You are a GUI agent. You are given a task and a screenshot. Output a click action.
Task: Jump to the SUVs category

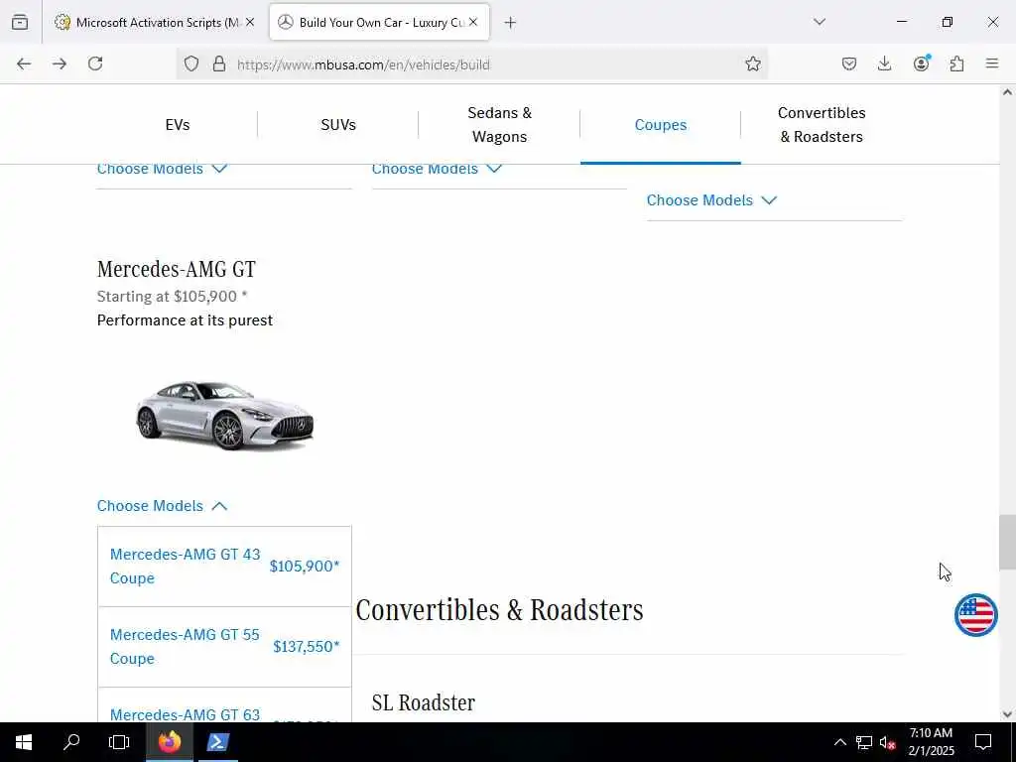[x=338, y=124]
